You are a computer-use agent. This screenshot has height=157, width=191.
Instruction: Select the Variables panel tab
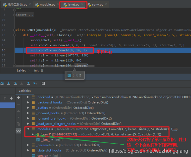click(x=25, y=91)
